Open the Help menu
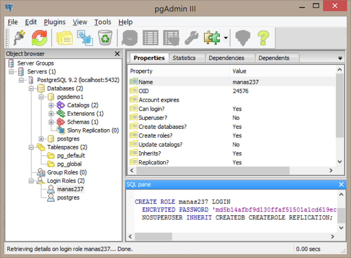This screenshot has height=258, width=351. point(126,22)
